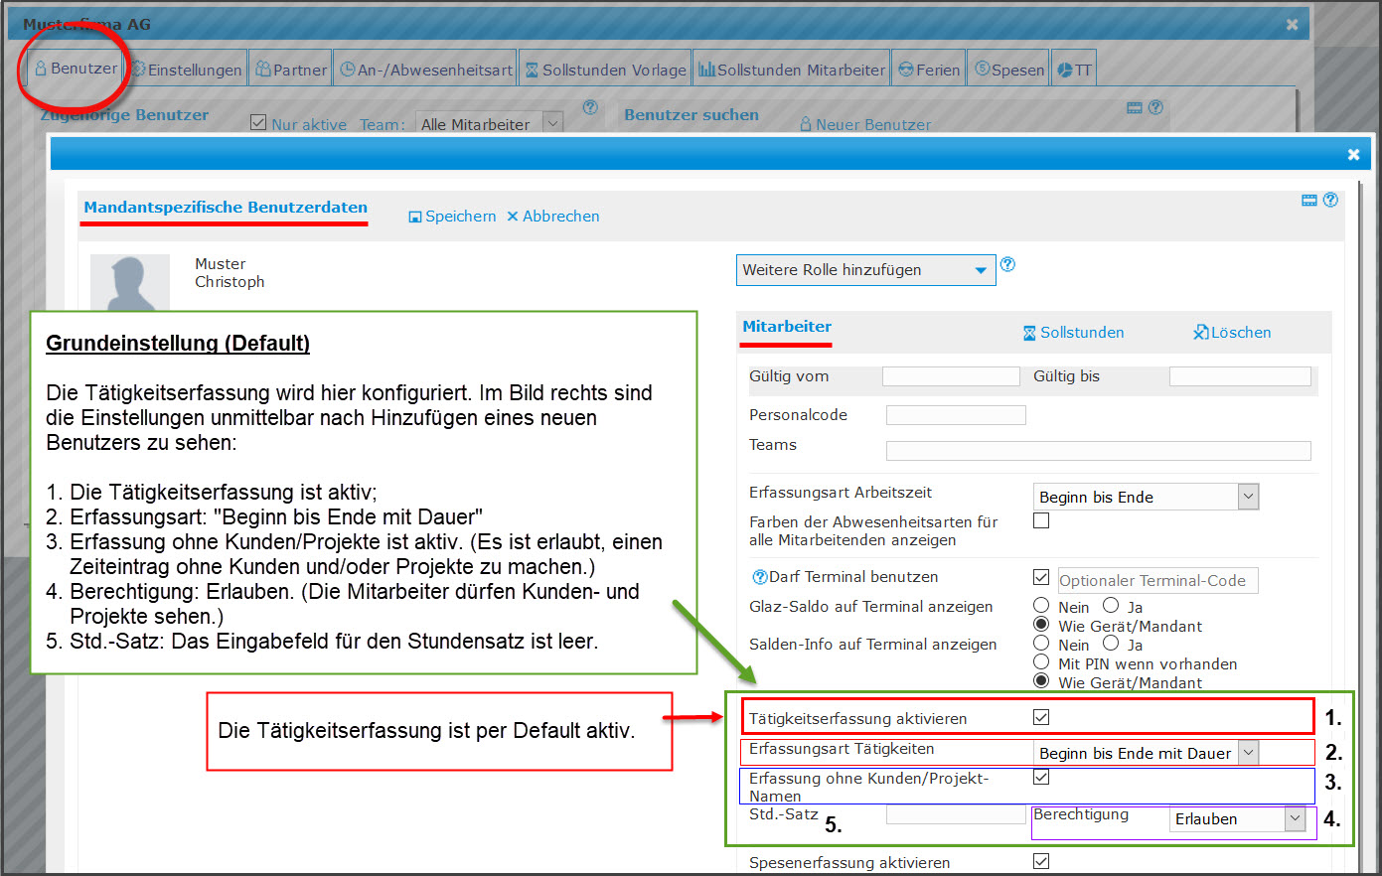Select Ja for Glaz-Saldo auf Terminal
This screenshot has width=1382, height=876.
[x=1111, y=605]
